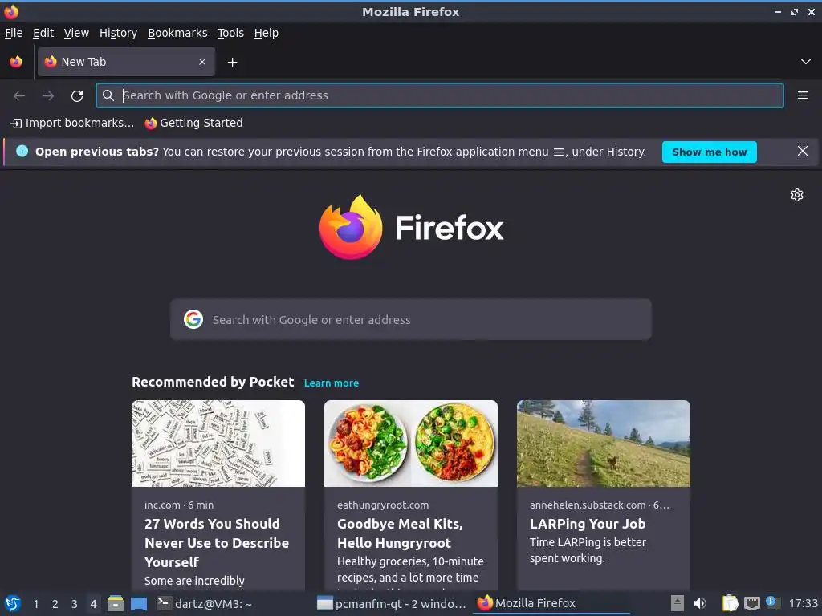
Task: Open the clipboard manager tray icon
Action: [x=730, y=603]
